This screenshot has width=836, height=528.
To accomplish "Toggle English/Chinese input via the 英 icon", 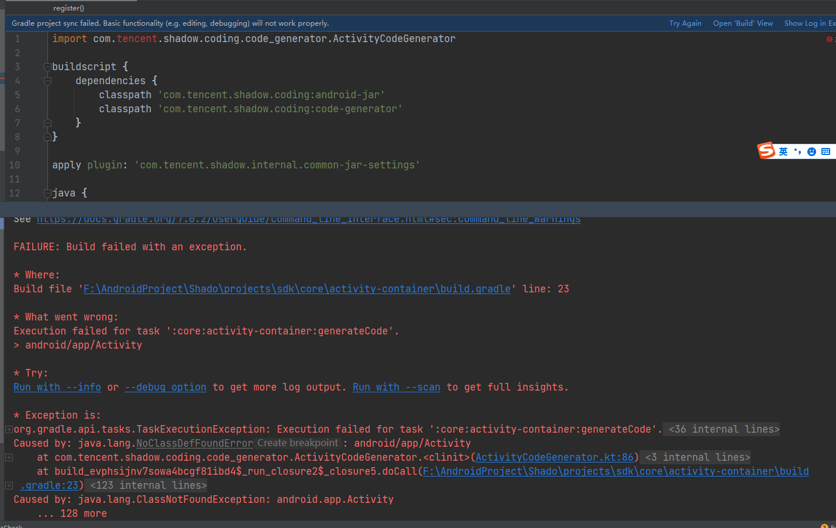I will [783, 151].
